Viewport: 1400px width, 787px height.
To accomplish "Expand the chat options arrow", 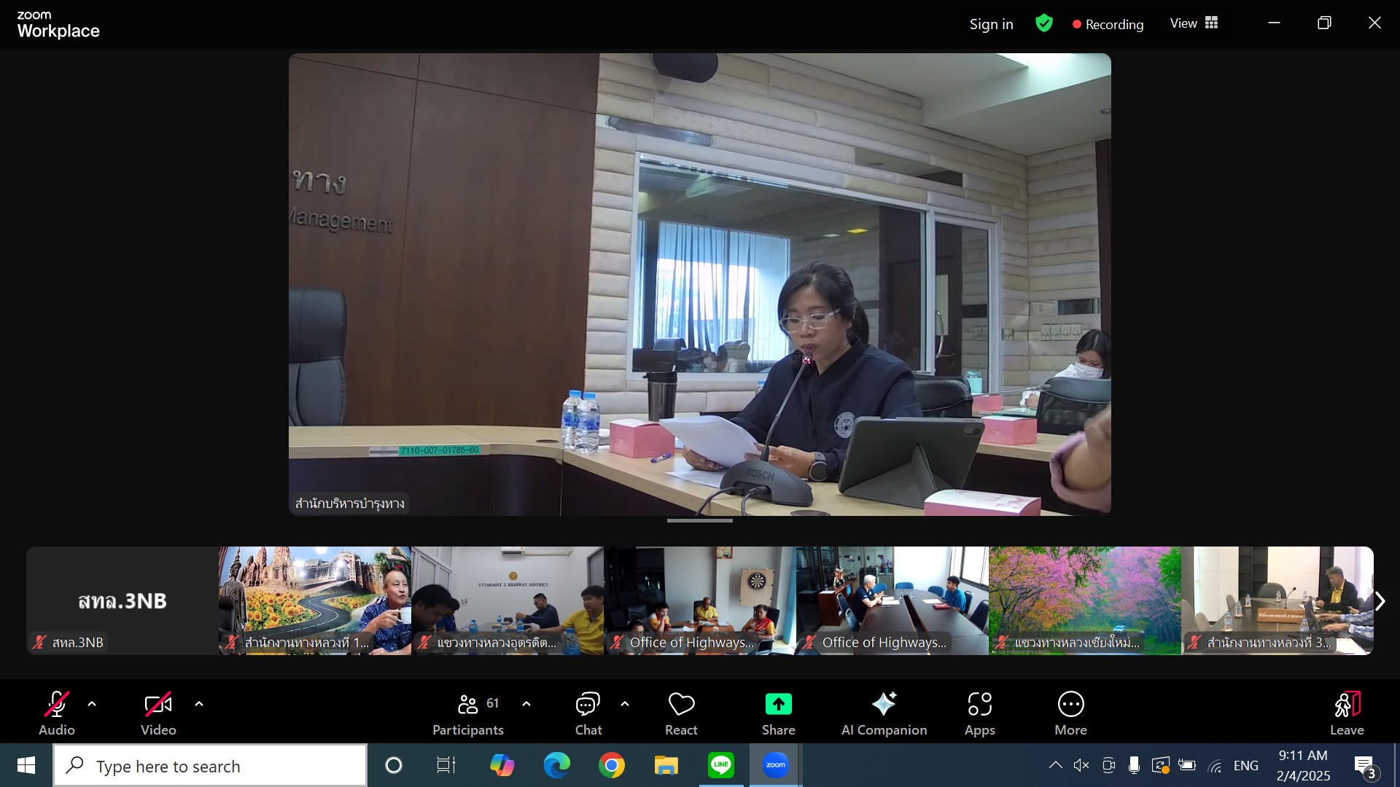I will pos(625,704).
